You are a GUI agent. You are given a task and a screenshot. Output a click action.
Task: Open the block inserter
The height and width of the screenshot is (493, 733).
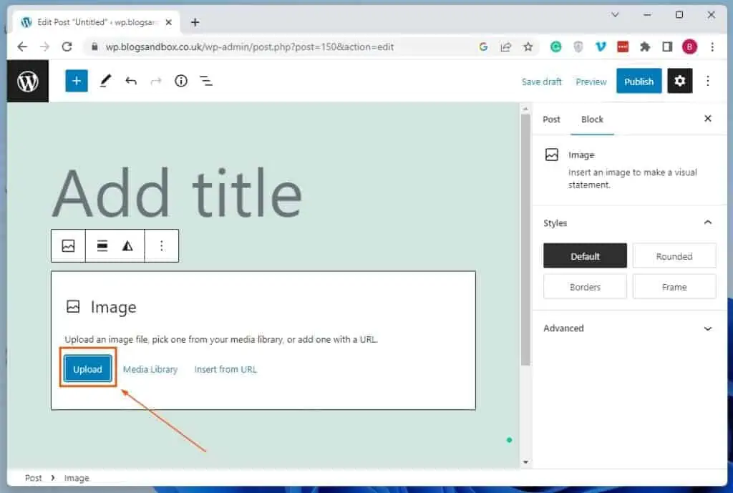point(76,81)
